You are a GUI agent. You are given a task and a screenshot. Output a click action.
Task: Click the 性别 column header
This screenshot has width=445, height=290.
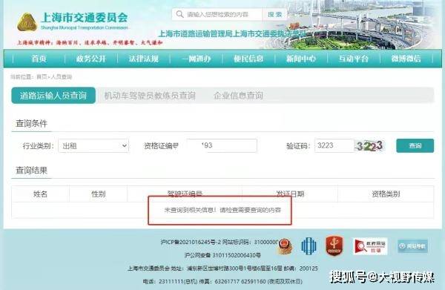pyautogui.click(x=98, y=194)
